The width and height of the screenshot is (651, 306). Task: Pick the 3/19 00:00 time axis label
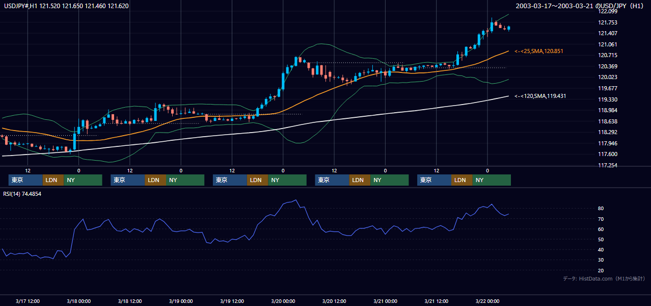(181, 301)
